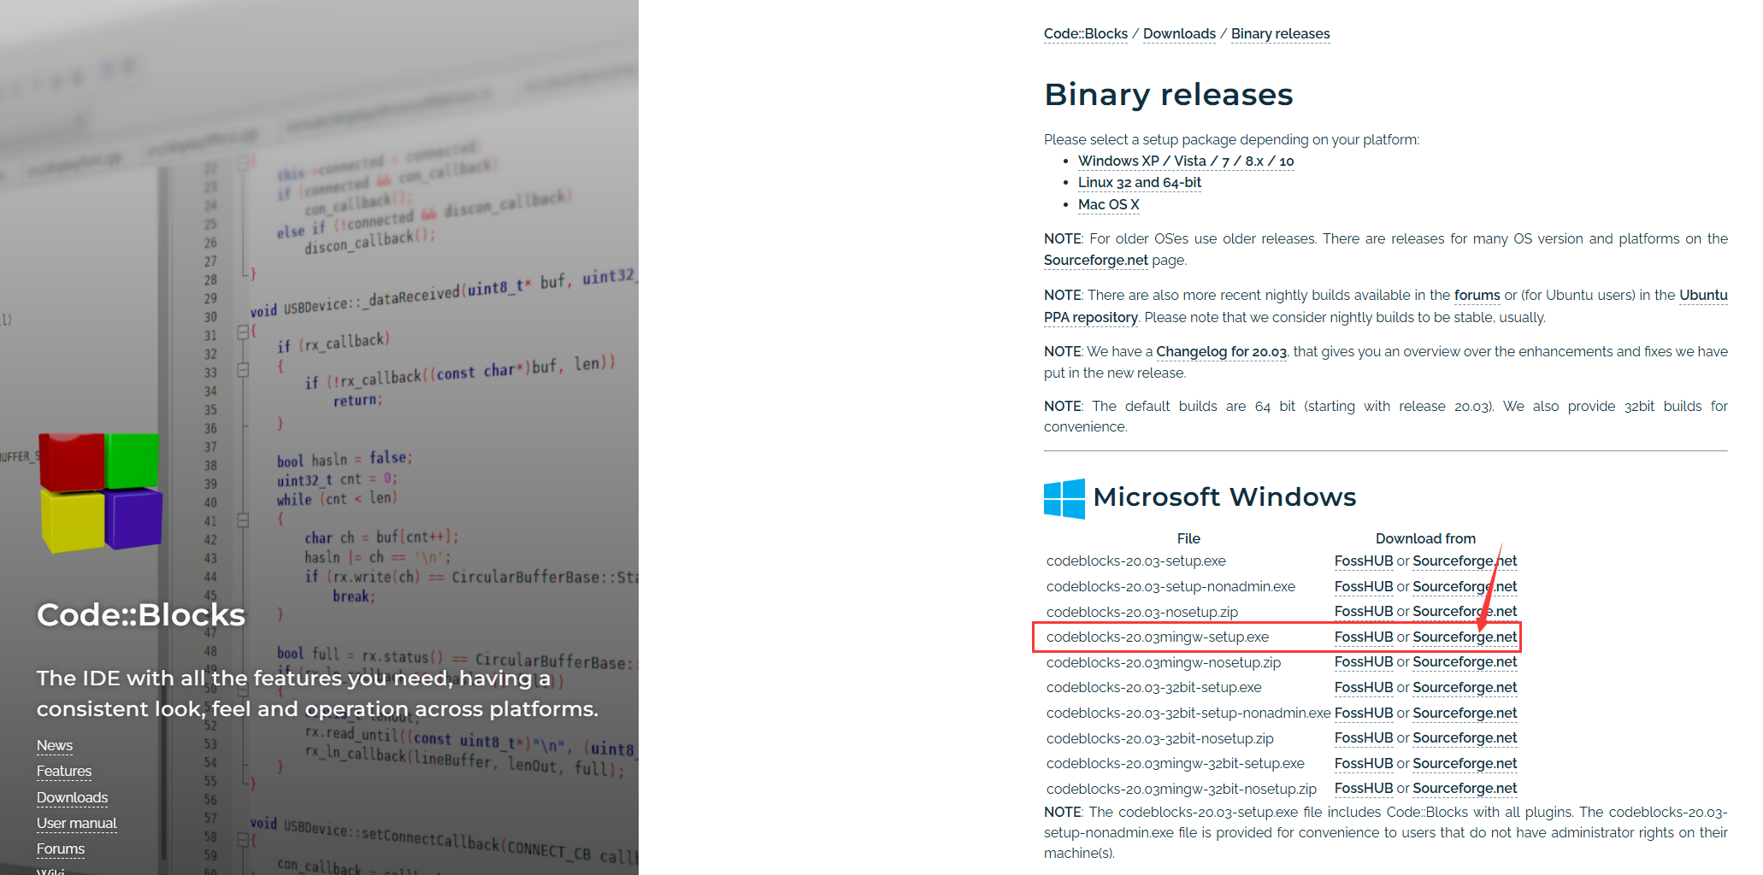Click the Code::Blocks site title
1763x875 pixels.
(x=141, y=614)
